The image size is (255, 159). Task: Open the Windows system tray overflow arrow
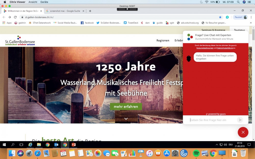217,145
